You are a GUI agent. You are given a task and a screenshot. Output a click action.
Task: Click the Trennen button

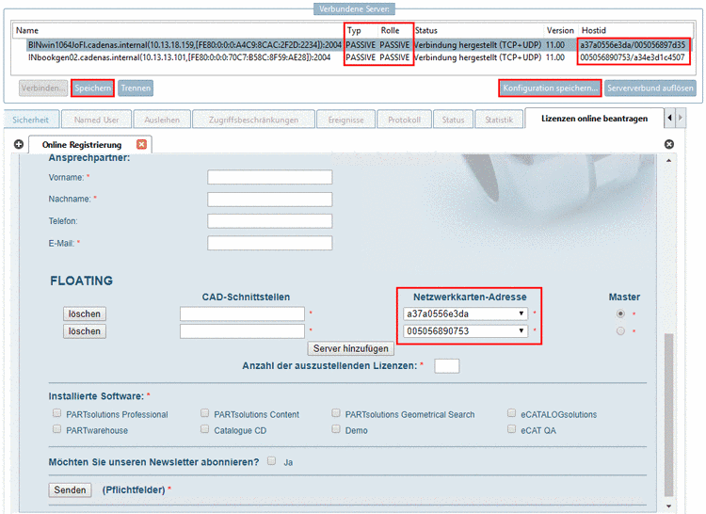tap(136, 88)
